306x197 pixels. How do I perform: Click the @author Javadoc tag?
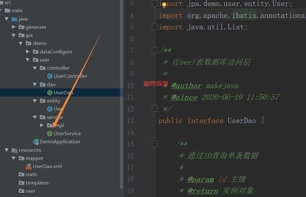186,86
